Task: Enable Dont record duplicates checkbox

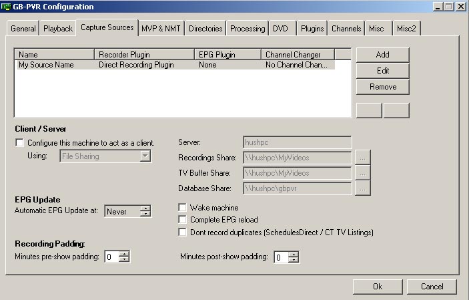Action: (182, 233)
